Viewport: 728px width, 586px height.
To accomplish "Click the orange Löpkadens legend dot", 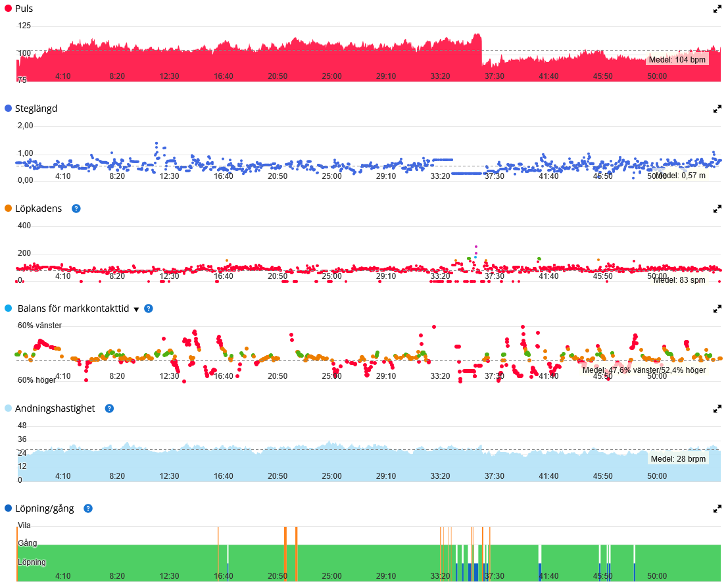I will (8, 208).
